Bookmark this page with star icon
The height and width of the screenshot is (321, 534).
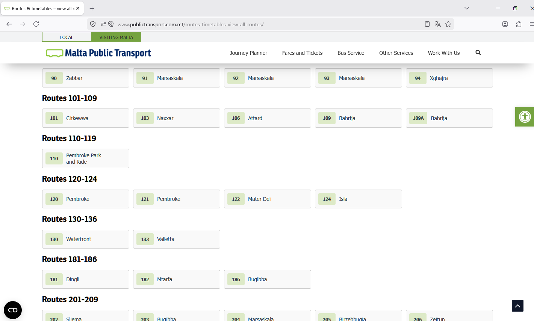pyautogui.click(x=448, y=24)
